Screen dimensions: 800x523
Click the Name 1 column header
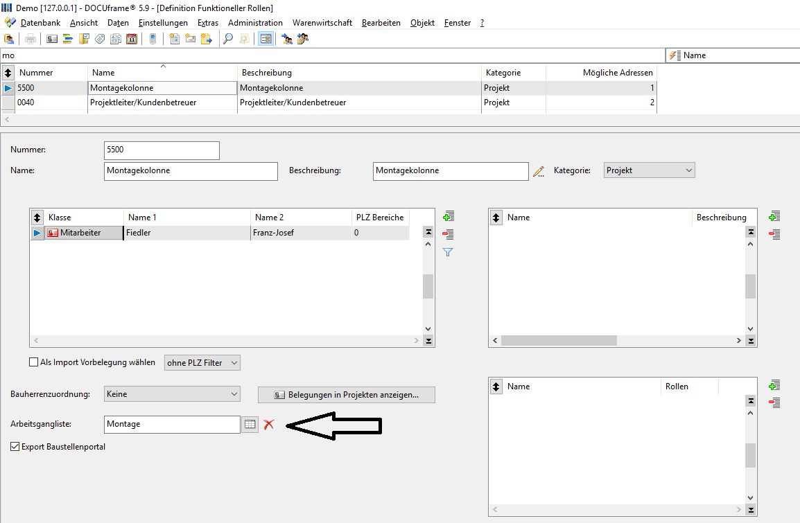point(186,218)
